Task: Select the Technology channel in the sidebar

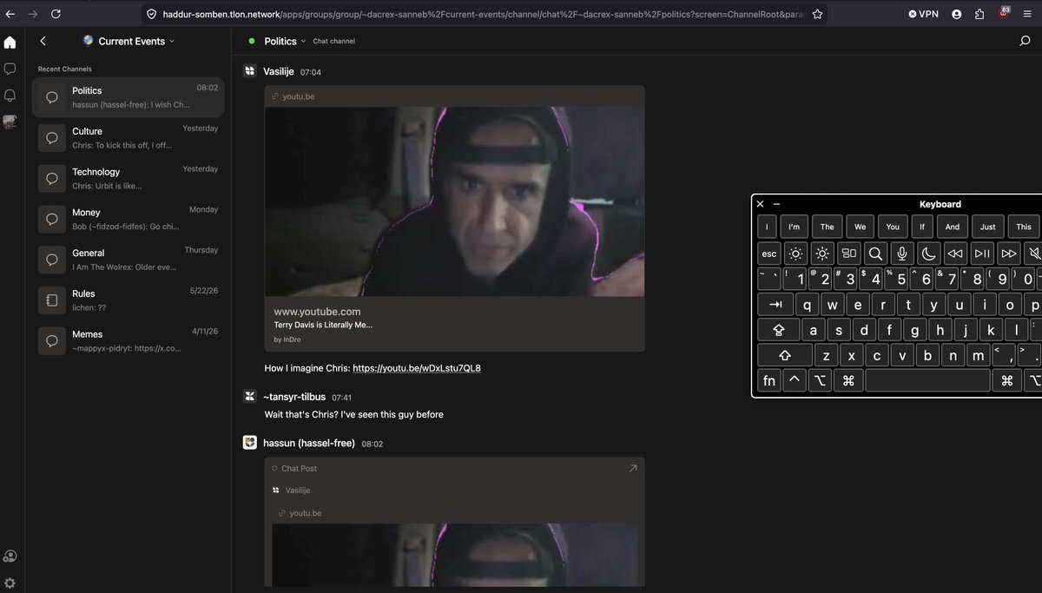Action: click(x=128, y=178)
